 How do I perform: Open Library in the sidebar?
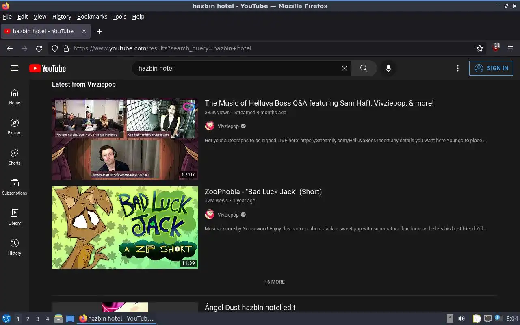(x=15, y=217)
